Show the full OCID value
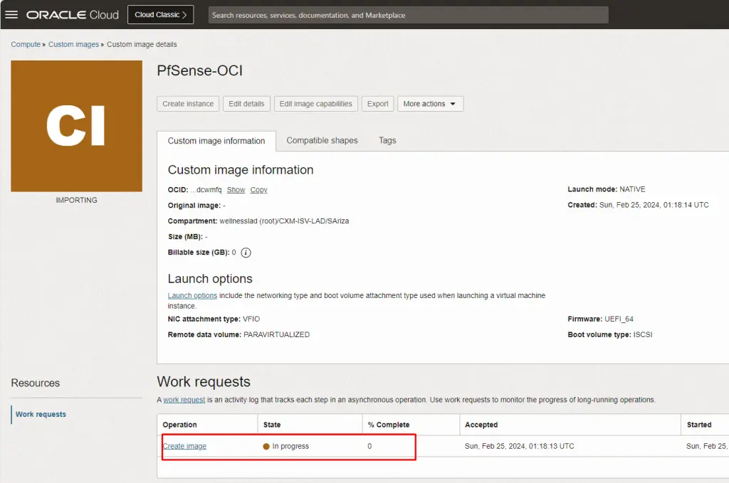Viewport: 729px width, 483px height. click(x=236, y=189)
